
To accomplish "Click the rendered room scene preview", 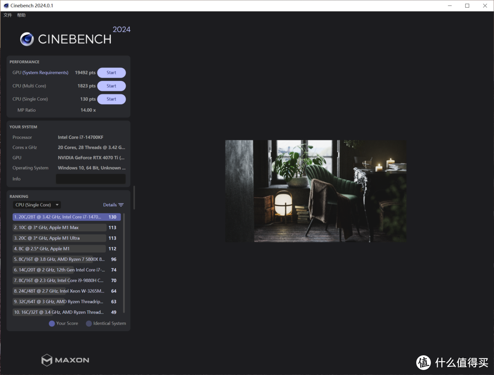I will coord(316,191).
